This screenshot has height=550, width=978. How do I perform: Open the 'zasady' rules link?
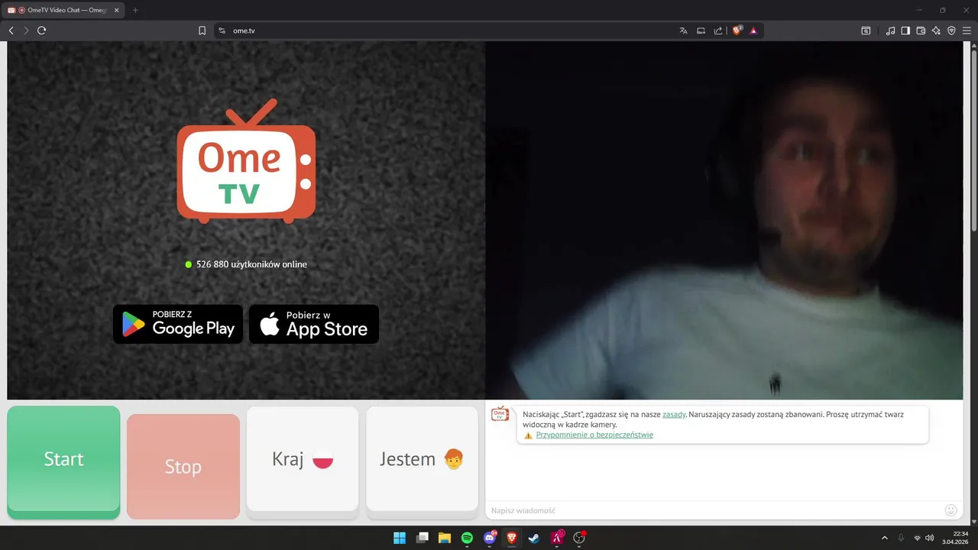pos(674,414)
